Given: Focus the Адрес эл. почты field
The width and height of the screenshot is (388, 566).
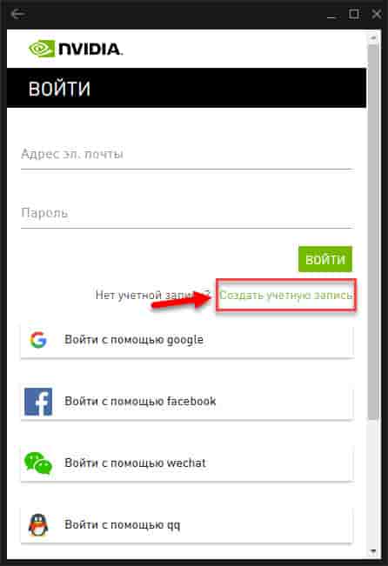Looking at the screenshot, I should (x=187, y=155).
